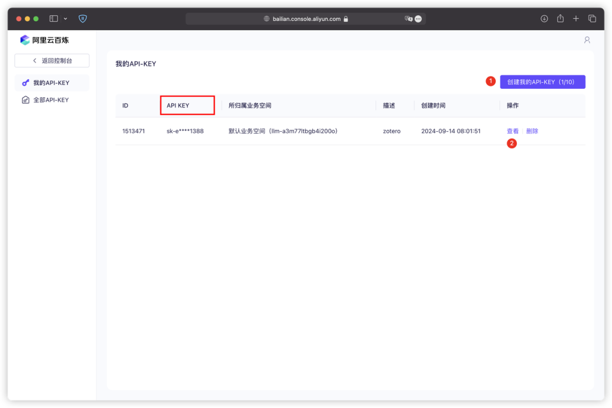Click the document icon beside 全部API-KEY
The width and height of the screenshot is (612, 408).
coord(25,99)
